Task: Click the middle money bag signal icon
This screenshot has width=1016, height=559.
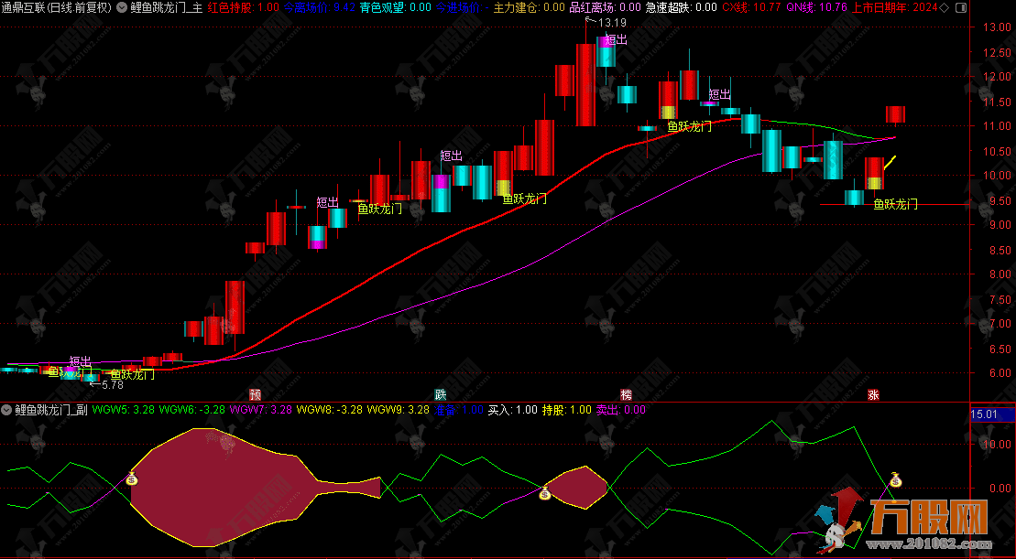Action: click(x=545, y=494)
